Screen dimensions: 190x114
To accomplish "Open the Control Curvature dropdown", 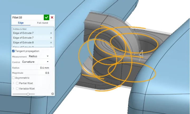I will tap(35, 62).
